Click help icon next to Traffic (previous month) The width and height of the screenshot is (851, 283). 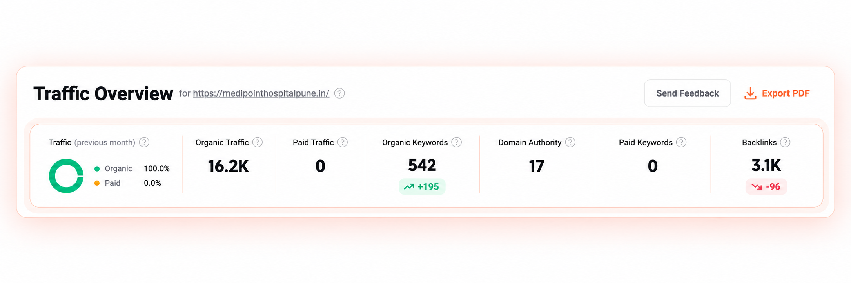[144, 142]
